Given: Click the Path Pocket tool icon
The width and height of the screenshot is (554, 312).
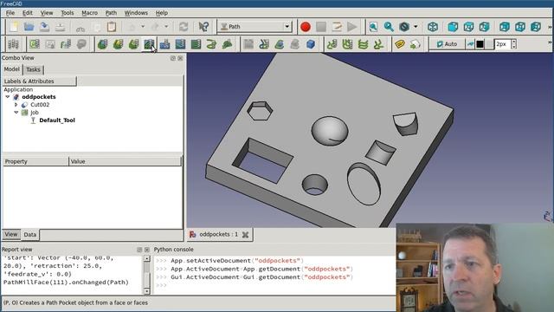Looking at the screenshot, I should (149, 44).
